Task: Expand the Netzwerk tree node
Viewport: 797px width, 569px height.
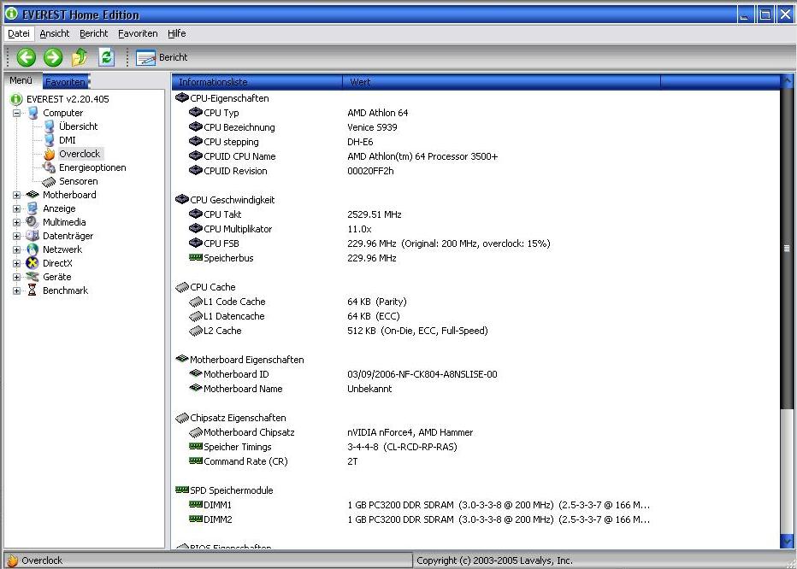Action: pos(17,250)
